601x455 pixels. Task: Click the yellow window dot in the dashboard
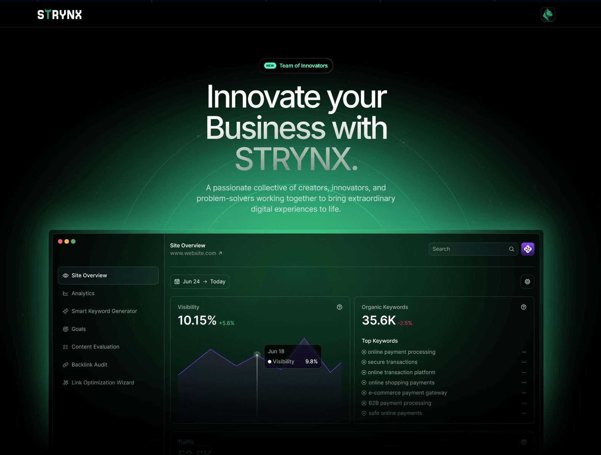pyautogui.click(x=67, y=241)
